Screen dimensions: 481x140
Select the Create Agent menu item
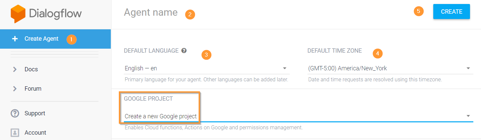55,39
